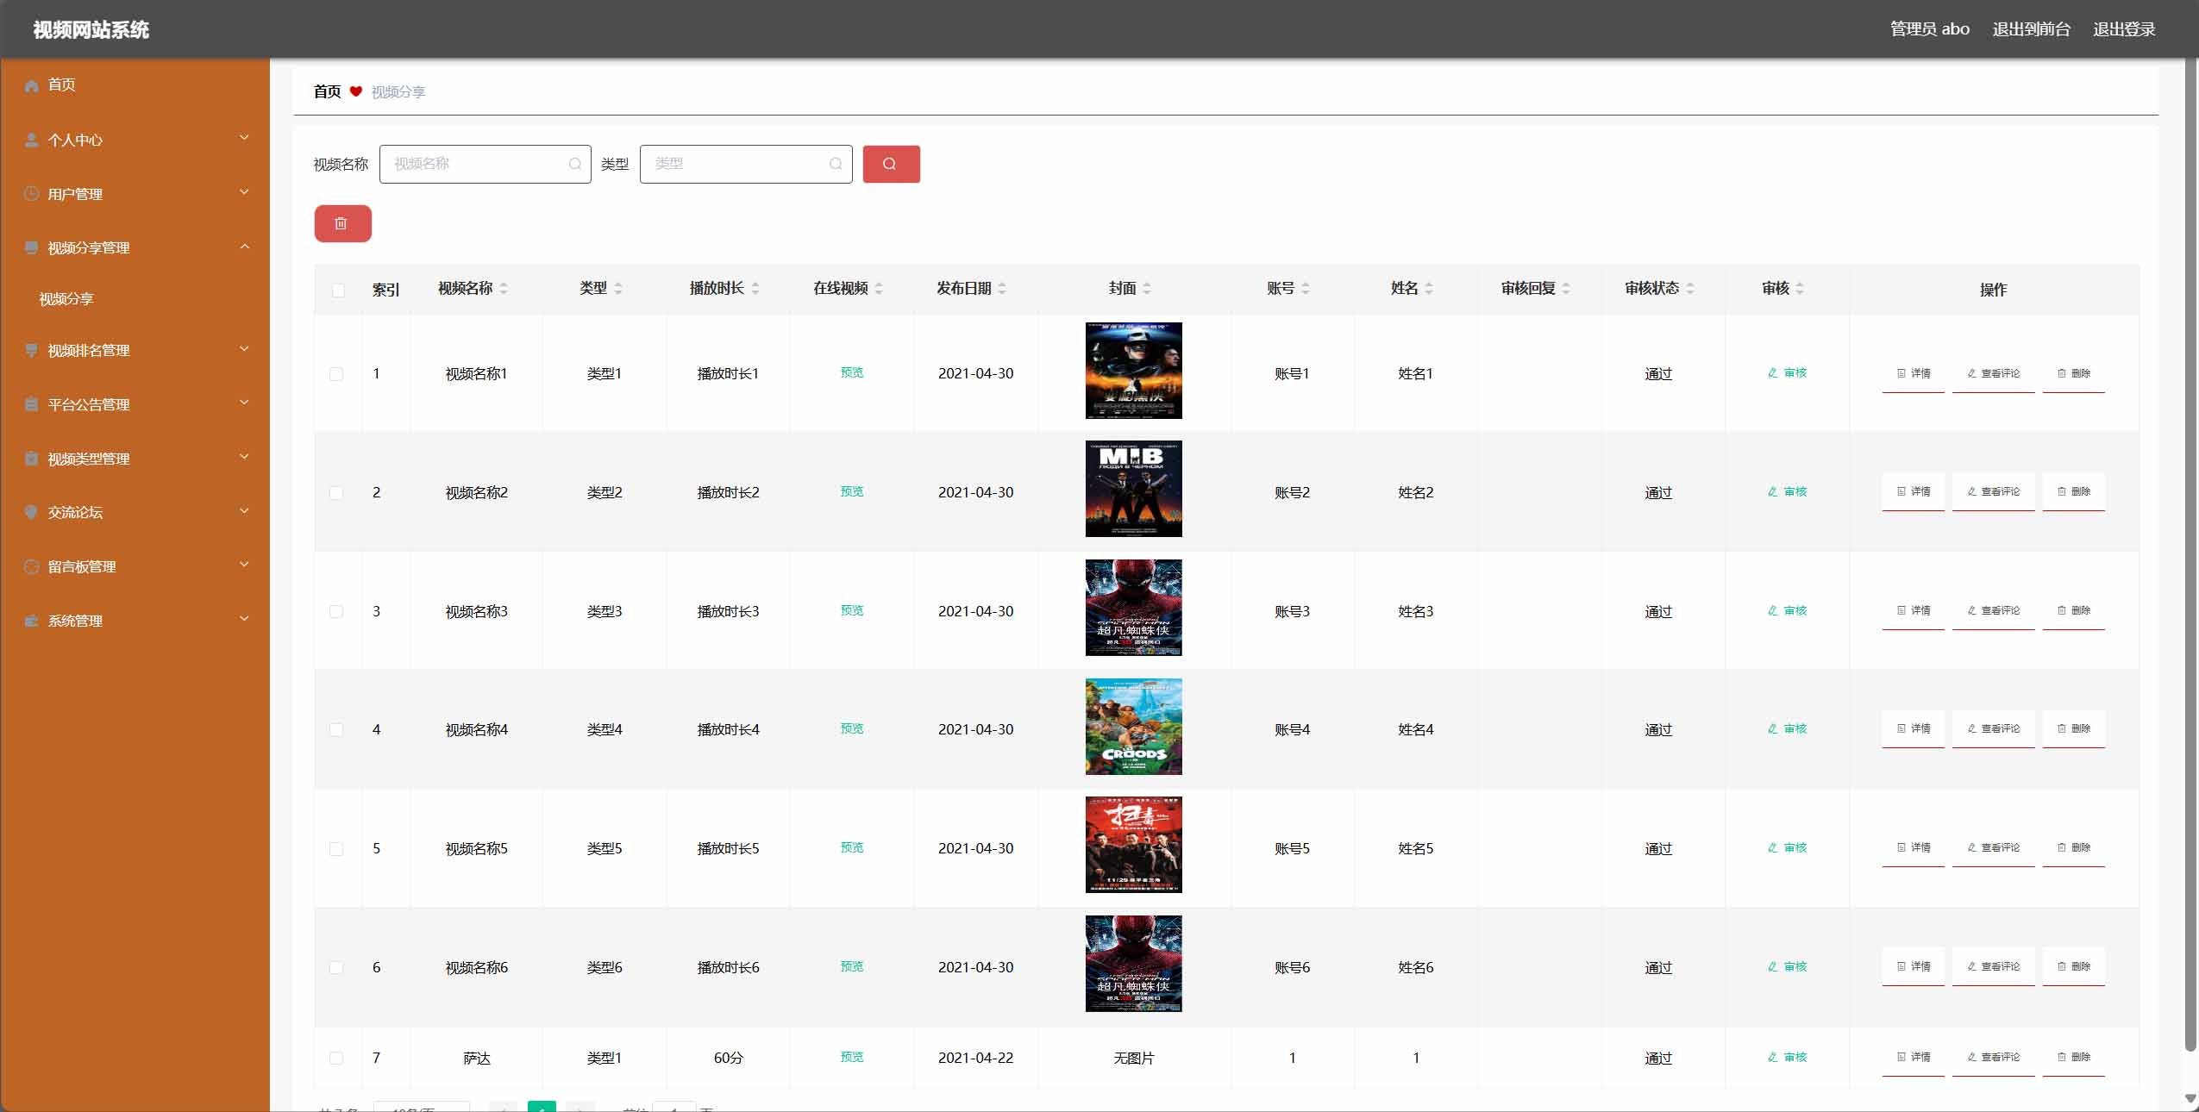
Task: Click the 视频排名管理 sidebar icon
Action: point(32,351)
